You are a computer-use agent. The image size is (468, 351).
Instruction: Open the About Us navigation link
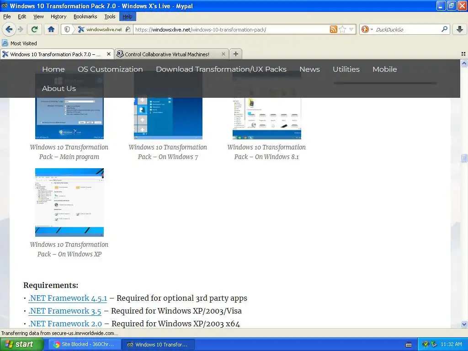tap(59, 89)
